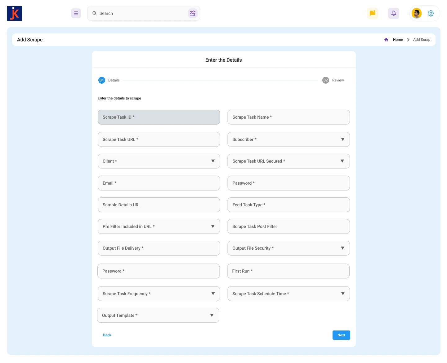Click the Back link
Image resolution: width=447 pixels, height=363 pixels.
coord(107,335)
